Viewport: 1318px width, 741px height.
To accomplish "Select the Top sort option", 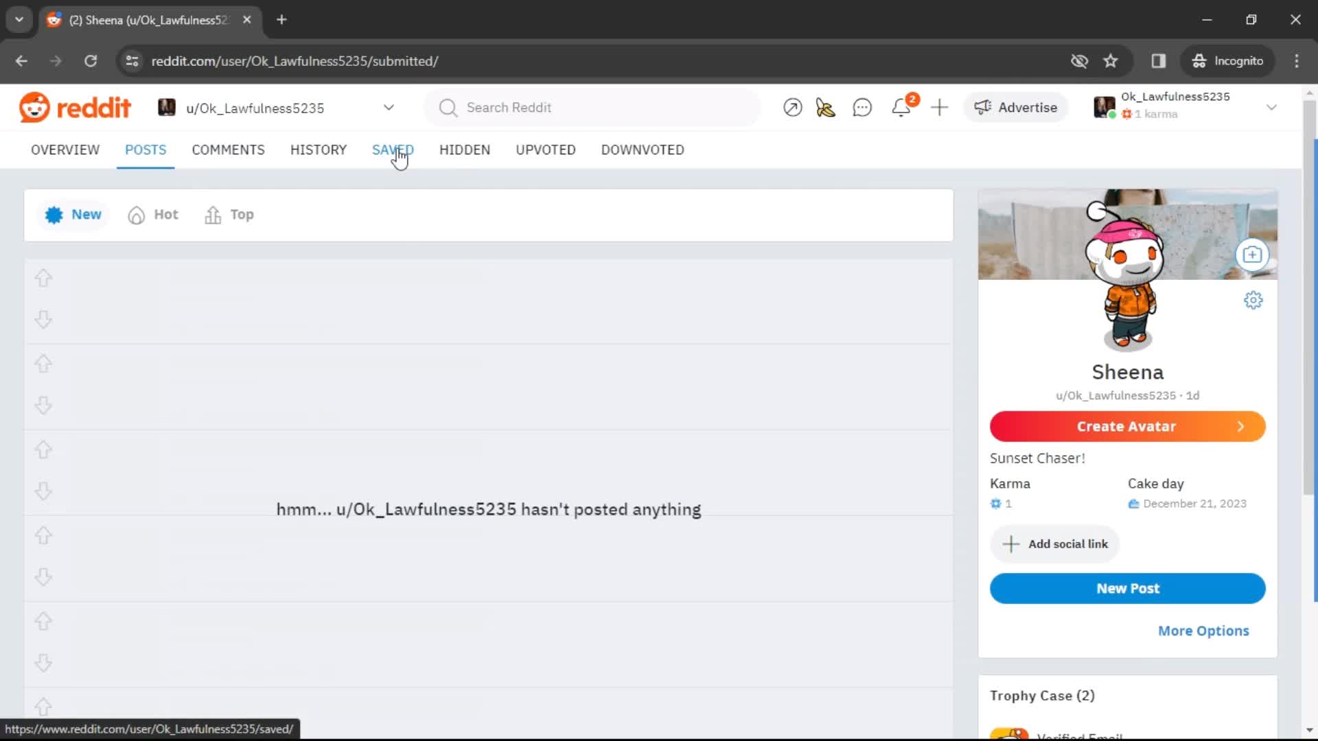I will coord(231,215).
